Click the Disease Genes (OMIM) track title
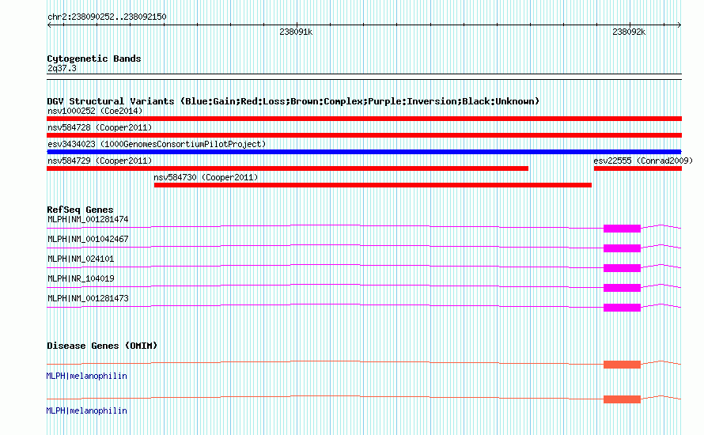Image resolution: width=704 pixels, height=435 pixels. click(102, 346)
